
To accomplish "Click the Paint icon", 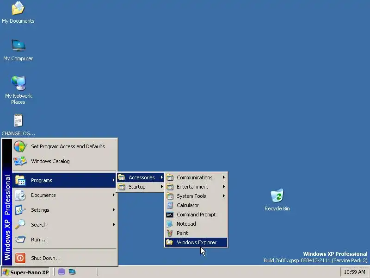I will (x=170, y=233).
